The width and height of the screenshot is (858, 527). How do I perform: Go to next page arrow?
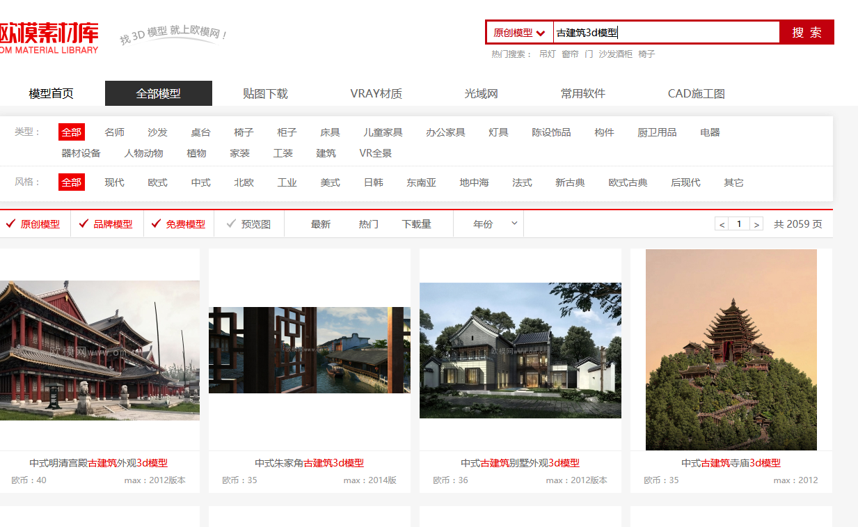tap(757, 224)
